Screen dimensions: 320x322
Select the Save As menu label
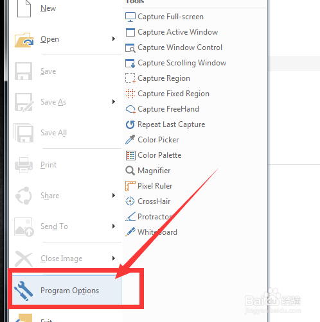click(53, 102)
